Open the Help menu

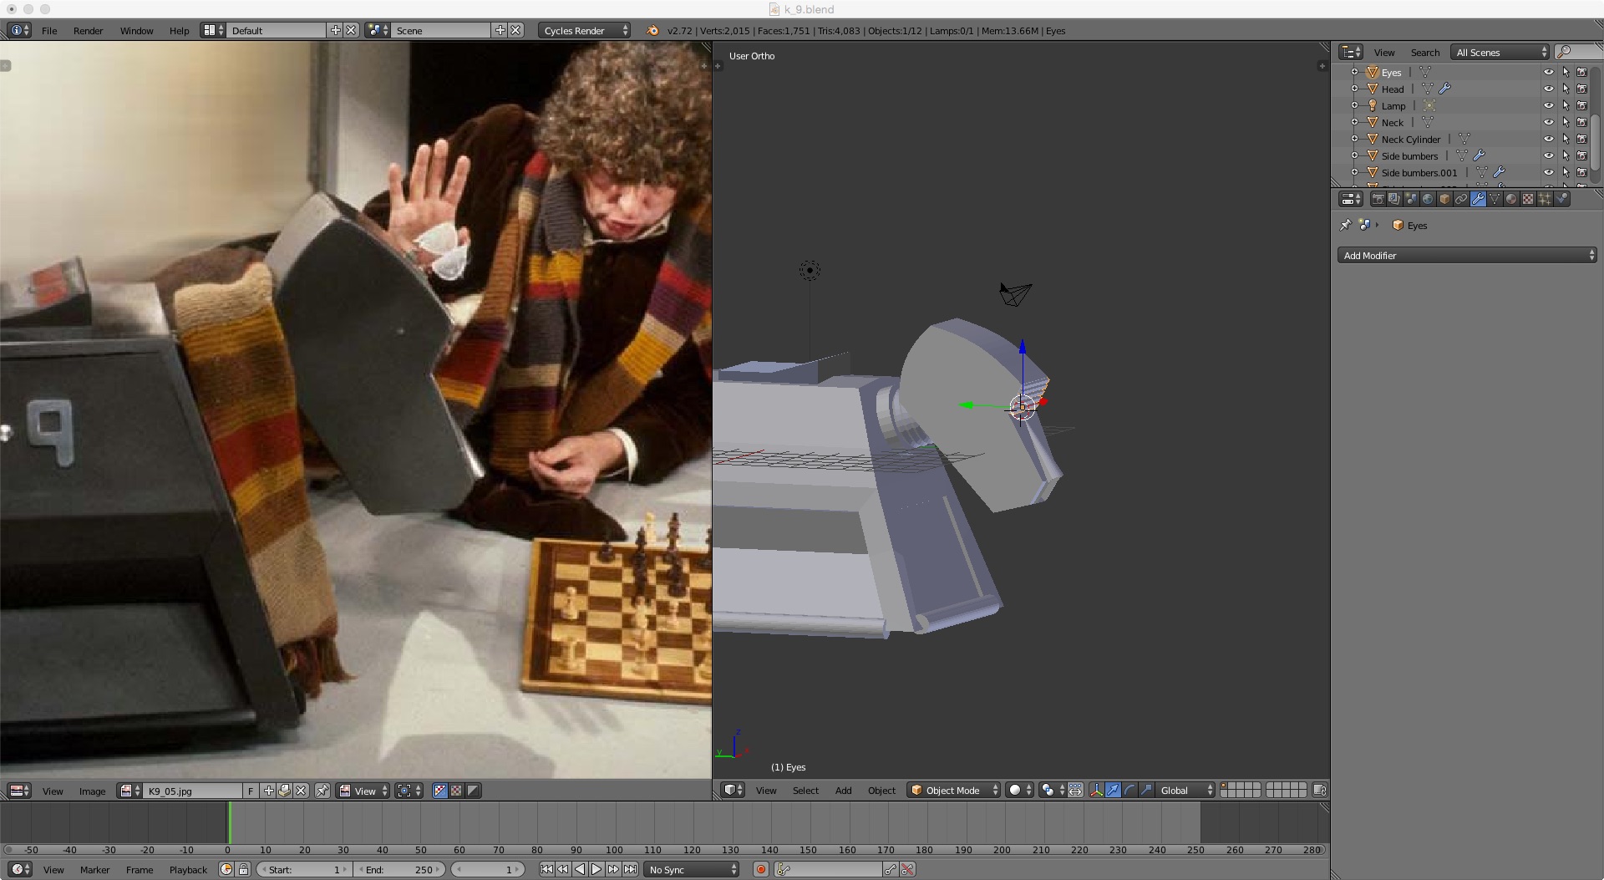pos(179,30)
